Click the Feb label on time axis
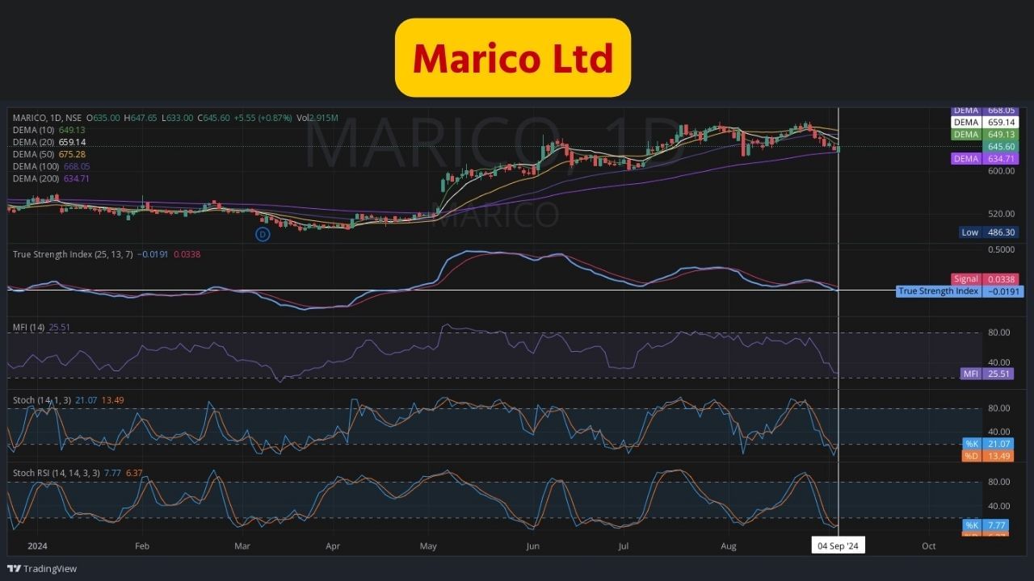Image resolution: width=1034 pixels, height=581 pixels. point(142,546)
